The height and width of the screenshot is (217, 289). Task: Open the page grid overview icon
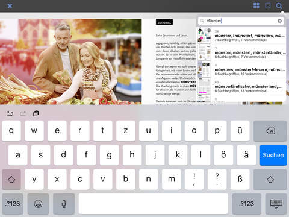pyautogui.click(x=256, y=5)
